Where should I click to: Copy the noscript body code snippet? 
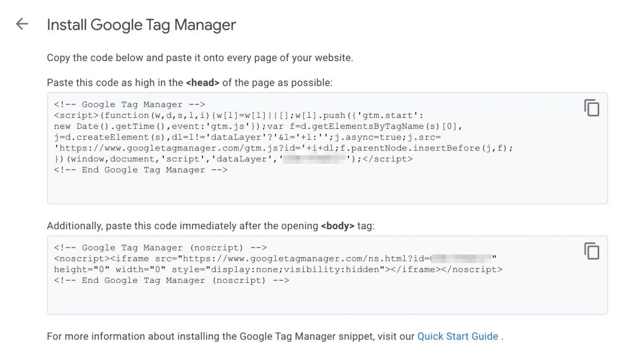[591, 251]
